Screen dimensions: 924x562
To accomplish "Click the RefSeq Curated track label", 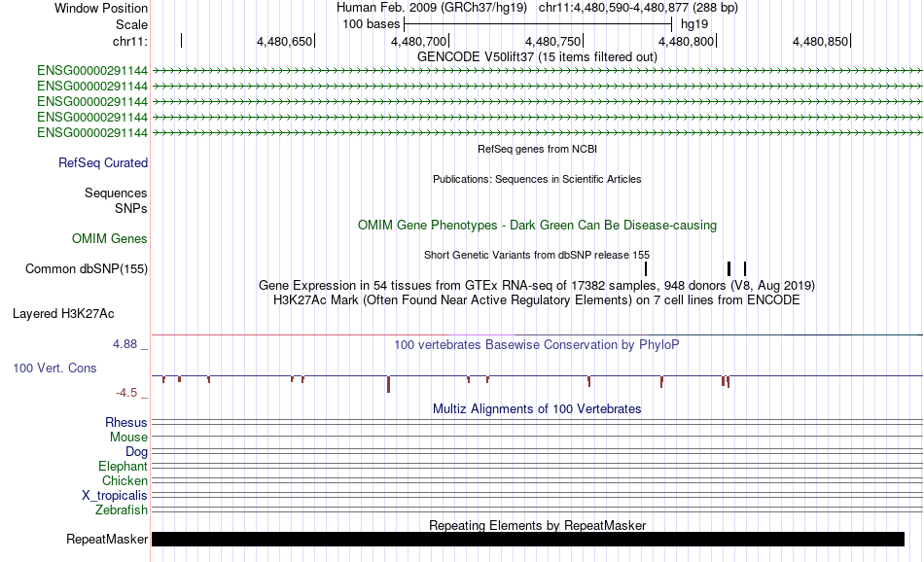I will pyautogui.click(x=103, y=163).
